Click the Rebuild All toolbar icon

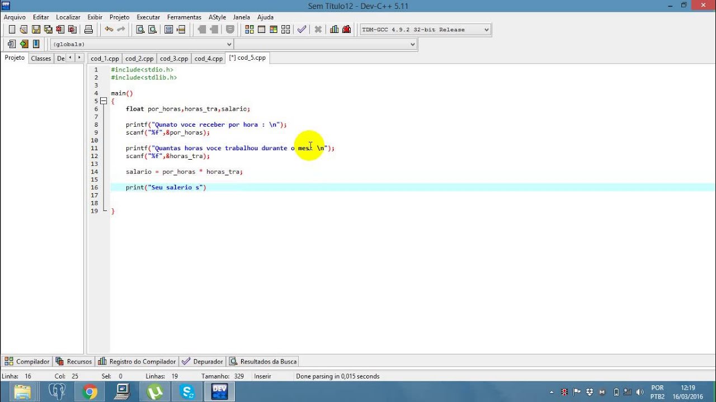[286, 30]
